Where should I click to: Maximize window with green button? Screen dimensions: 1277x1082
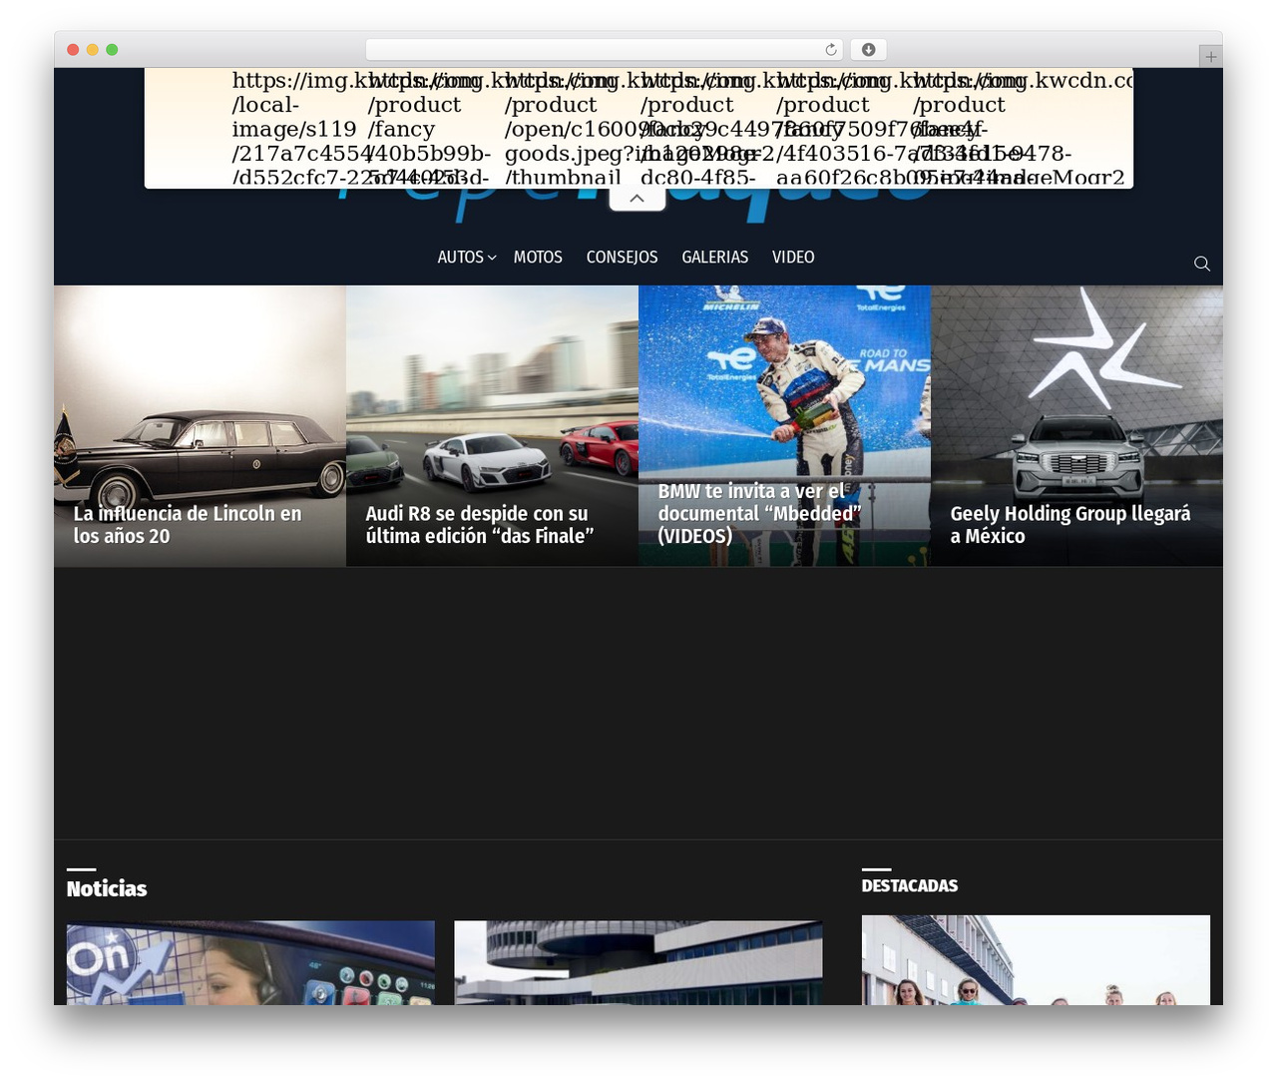(x=112, y=50)
